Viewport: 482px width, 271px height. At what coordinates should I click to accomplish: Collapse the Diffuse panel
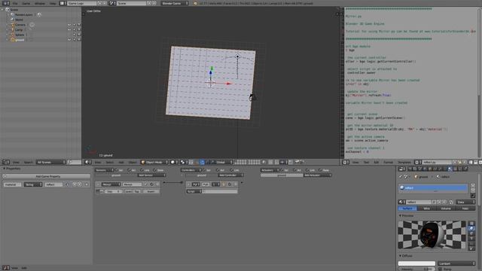point(400,256)
